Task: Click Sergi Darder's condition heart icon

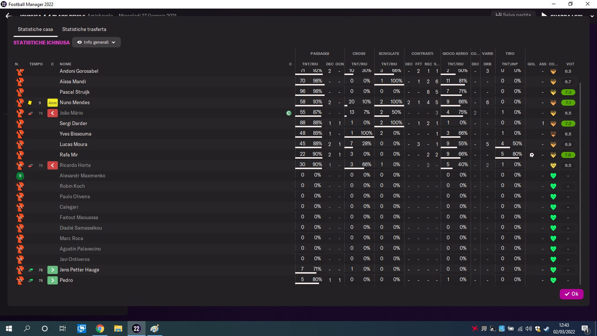Action: click(x=553, y=124)
